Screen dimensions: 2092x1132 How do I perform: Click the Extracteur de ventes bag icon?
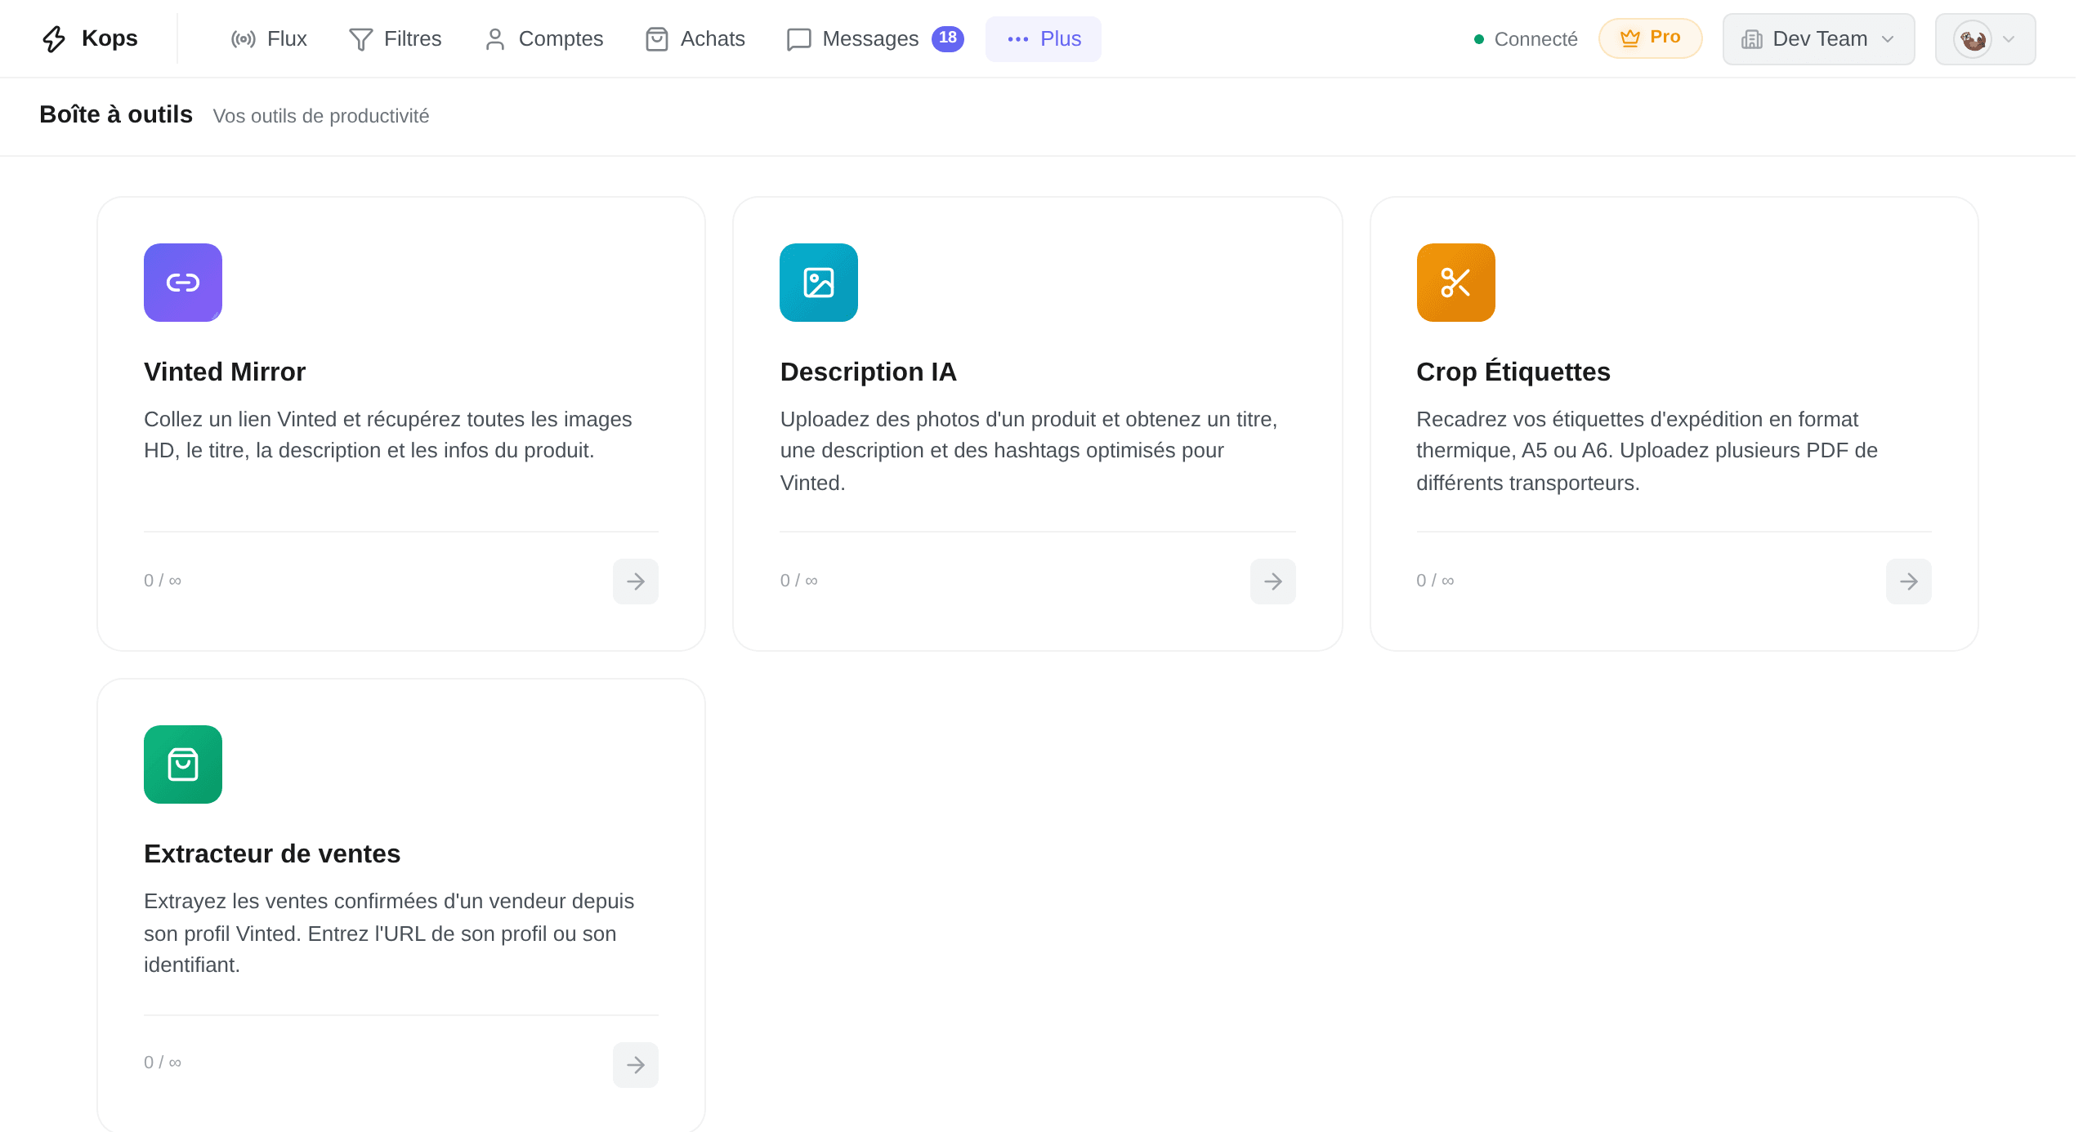click(x=183, y=764)
